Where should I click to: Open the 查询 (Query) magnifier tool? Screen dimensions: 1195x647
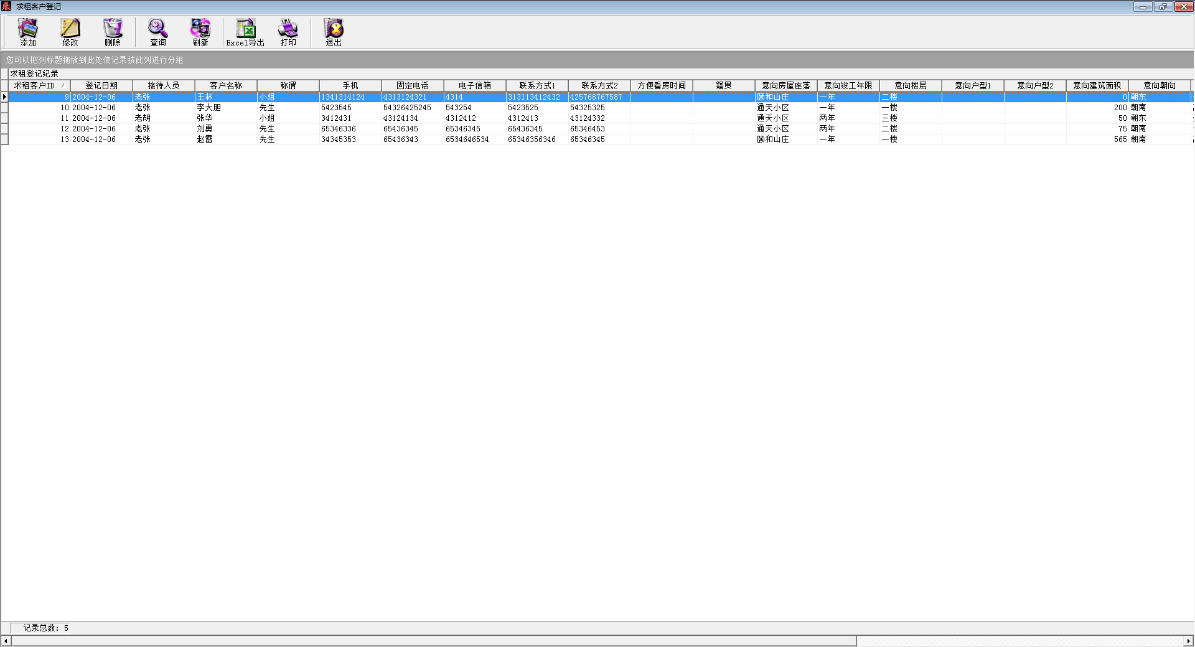pos(158,32)
